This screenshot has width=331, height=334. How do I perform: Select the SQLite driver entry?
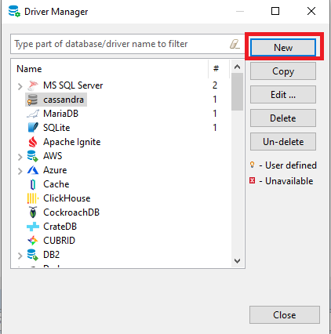click(x=56, y=128)
